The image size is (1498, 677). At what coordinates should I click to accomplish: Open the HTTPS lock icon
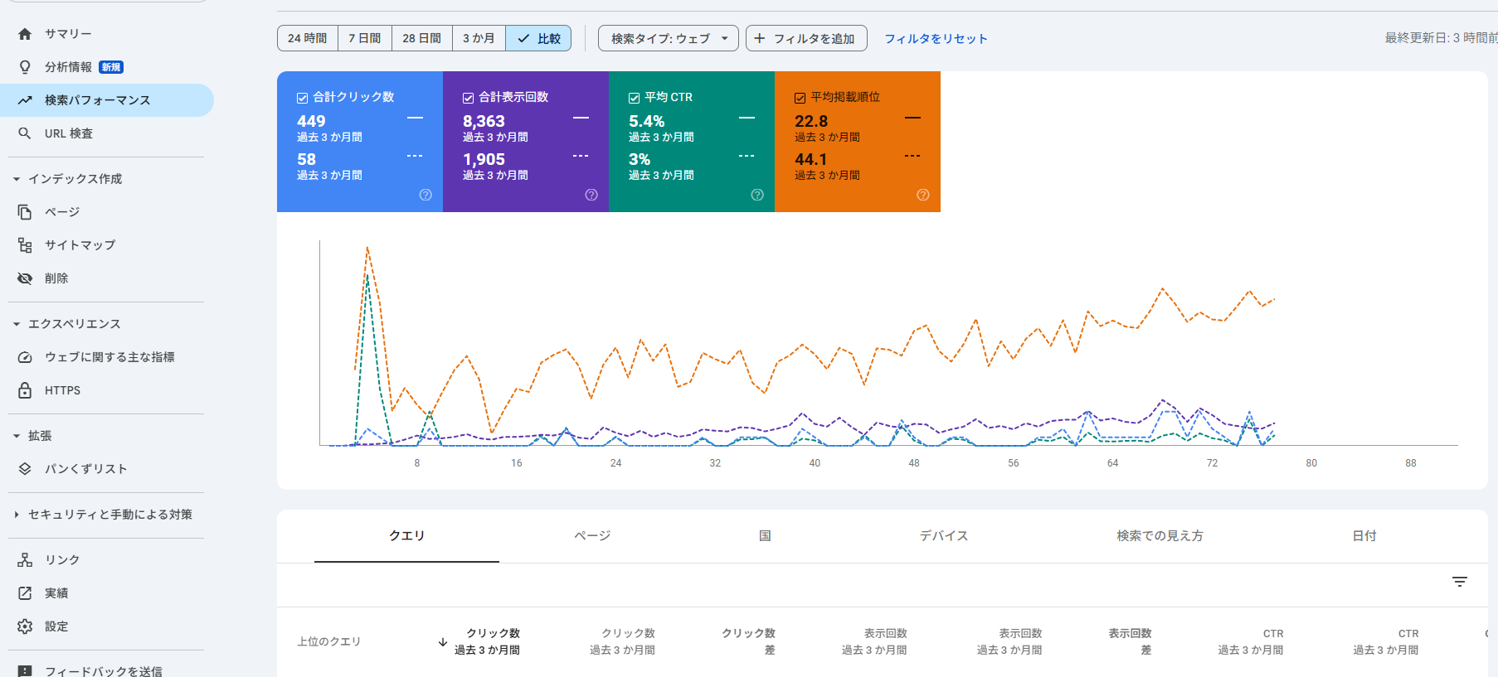coord(25,390)
